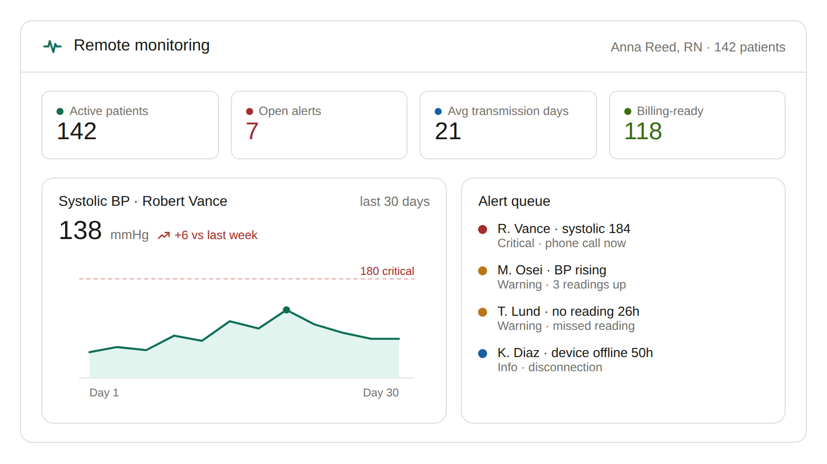Open alert M. Osei BP rising
This screenshot has height=464, width=827.
pos(623,277)
